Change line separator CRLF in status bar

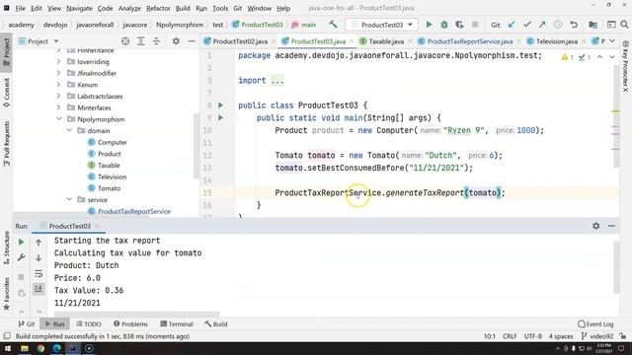[x=510, y=336]
